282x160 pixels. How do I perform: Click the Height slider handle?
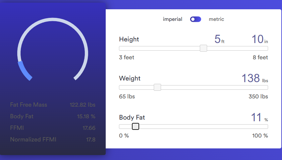203,48
